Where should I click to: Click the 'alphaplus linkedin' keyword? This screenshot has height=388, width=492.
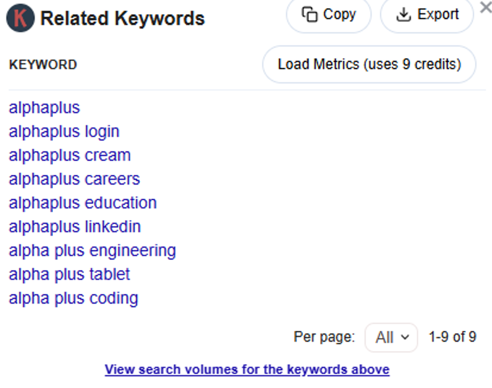click(75, 227)
